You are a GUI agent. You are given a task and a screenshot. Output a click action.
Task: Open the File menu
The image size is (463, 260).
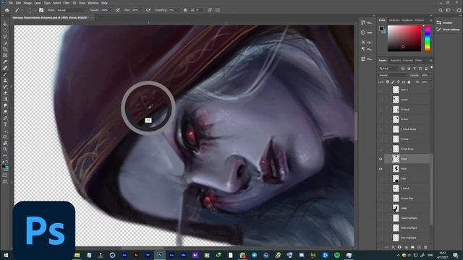click(11, 3)
